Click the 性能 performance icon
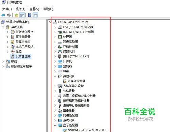Image resolution: width=170 pixels, height=132 pixels. [x=13, y=52]
